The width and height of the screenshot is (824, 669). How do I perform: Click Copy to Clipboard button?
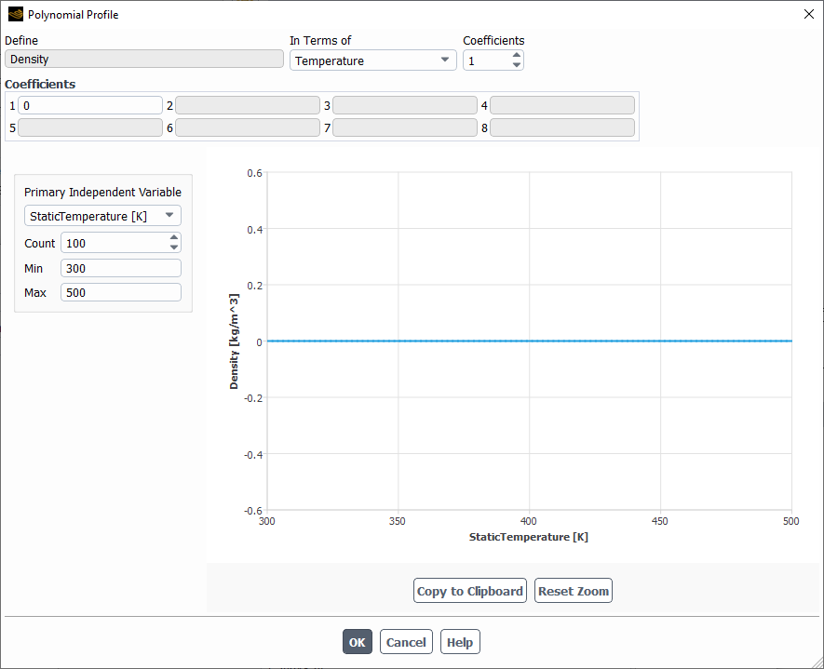[x=470, y=591]
